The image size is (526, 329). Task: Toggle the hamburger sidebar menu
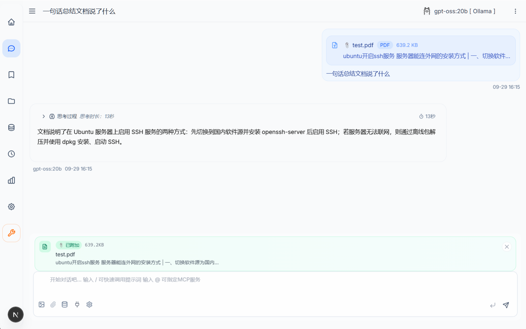click(32, 11)
